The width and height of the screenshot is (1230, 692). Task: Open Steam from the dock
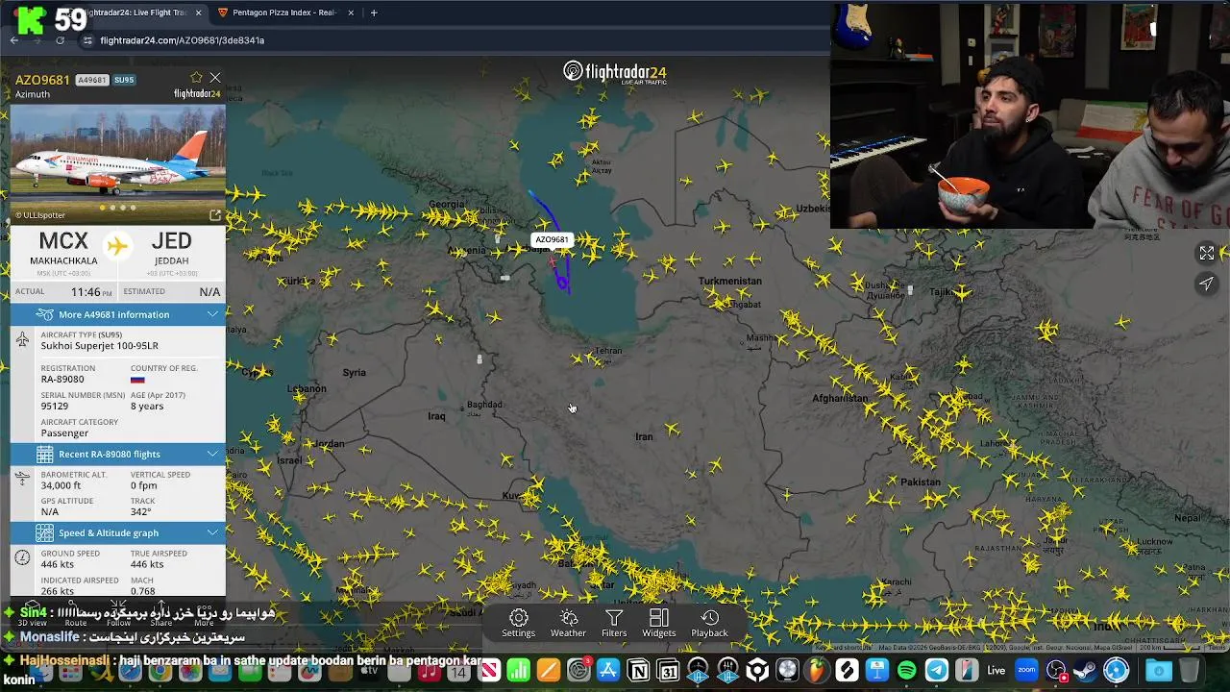pyautogui.click(x=1086, y=670)
